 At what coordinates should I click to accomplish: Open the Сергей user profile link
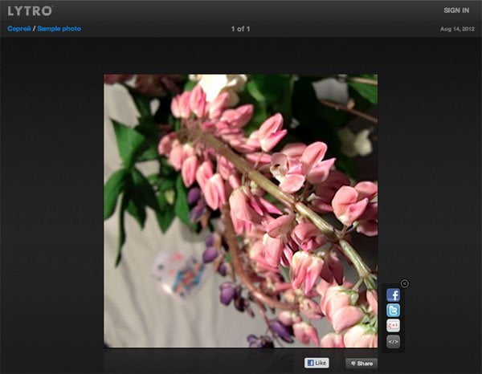tap(19, 29)
